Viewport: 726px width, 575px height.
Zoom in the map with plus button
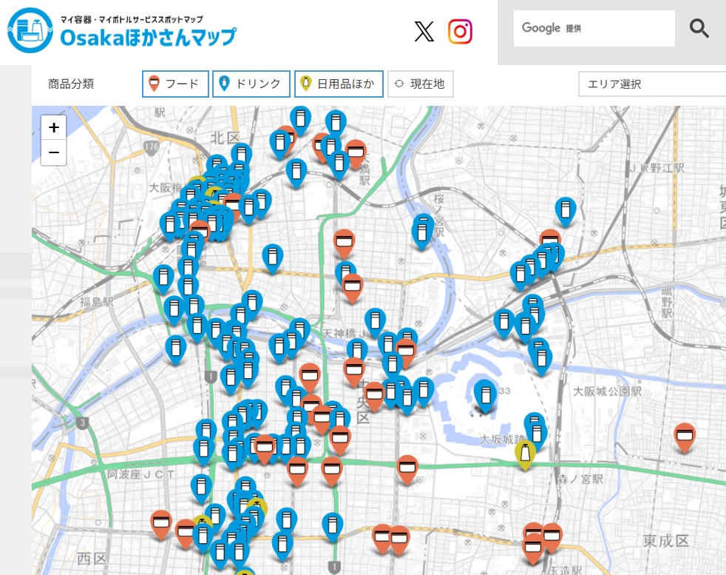(54, 127)
